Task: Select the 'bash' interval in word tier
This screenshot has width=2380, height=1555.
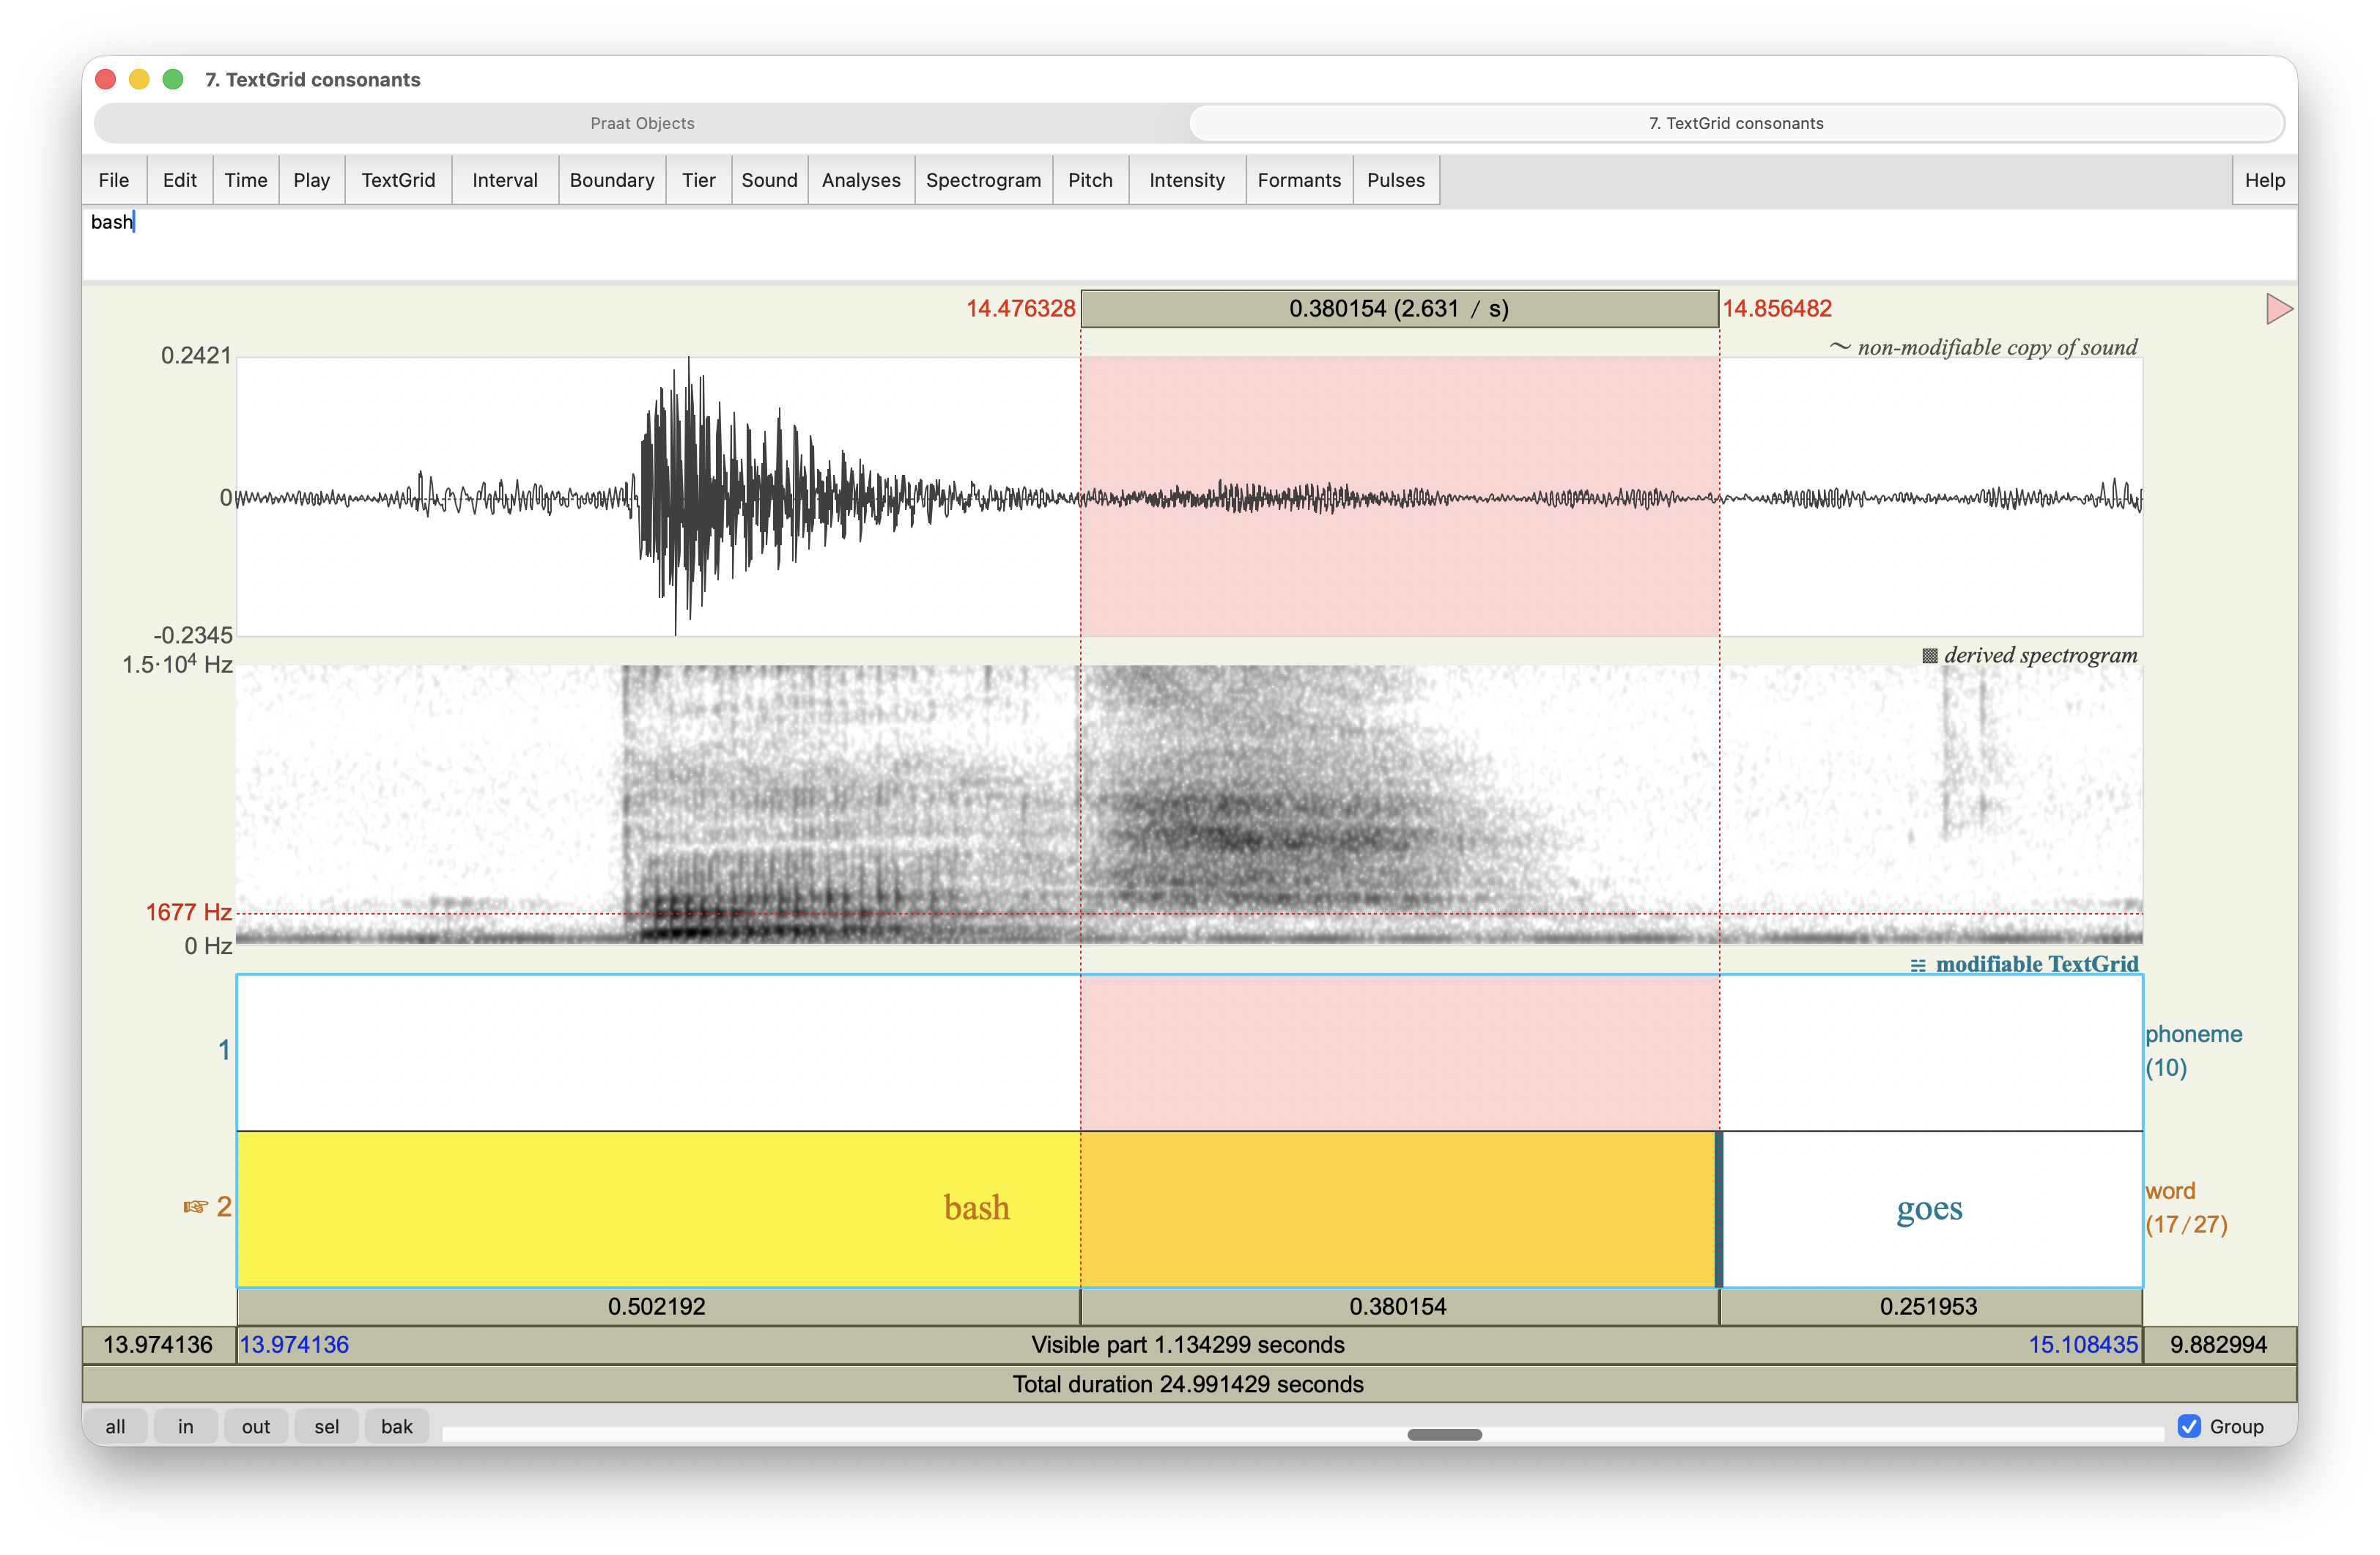Action: click(977, 1208)
